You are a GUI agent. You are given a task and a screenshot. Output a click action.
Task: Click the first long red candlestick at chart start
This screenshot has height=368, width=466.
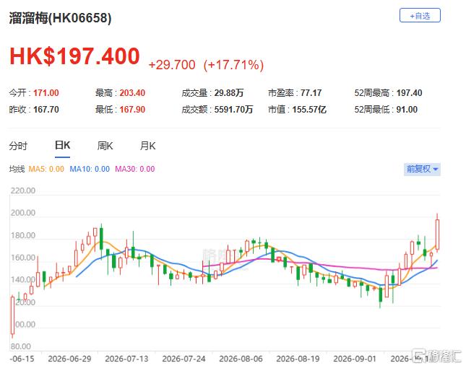point(12,315)
